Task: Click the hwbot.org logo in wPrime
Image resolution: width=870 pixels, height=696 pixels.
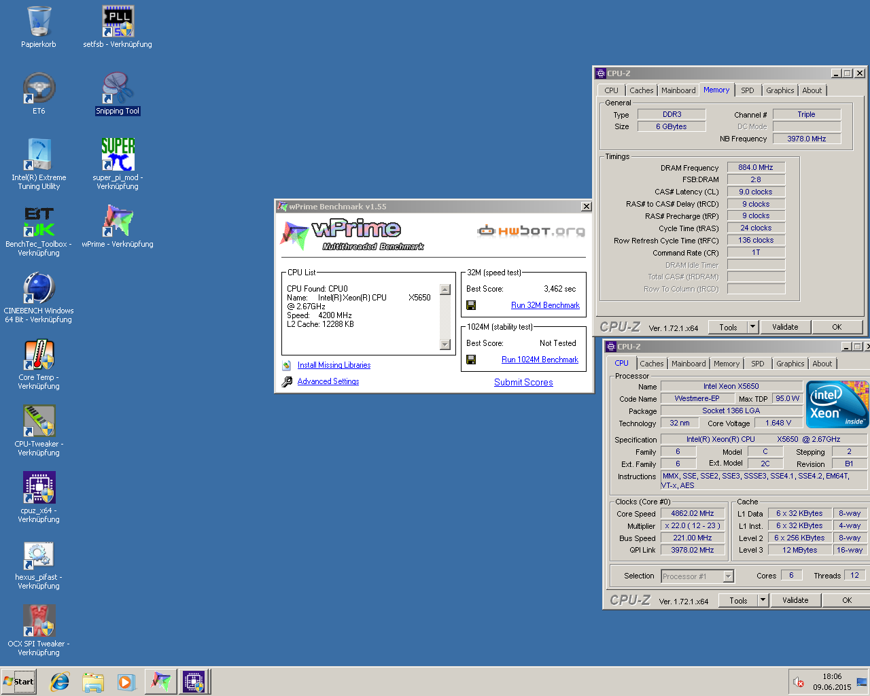Action: click(x=531, y=231)
